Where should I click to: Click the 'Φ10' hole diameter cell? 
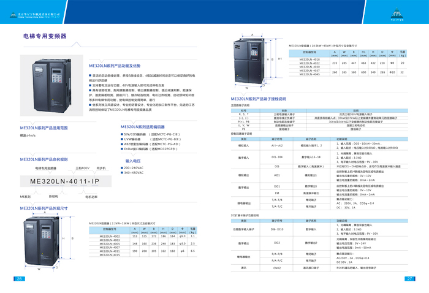click(392, 72)
